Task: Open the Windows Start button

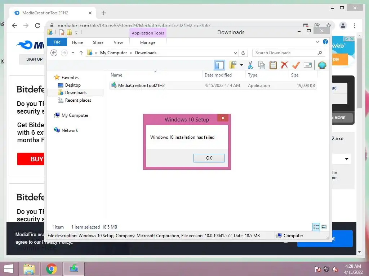Action: coord(9,269)
